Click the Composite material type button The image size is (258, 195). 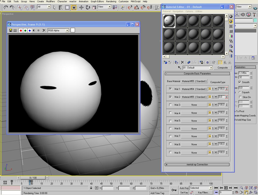[223, 68]
